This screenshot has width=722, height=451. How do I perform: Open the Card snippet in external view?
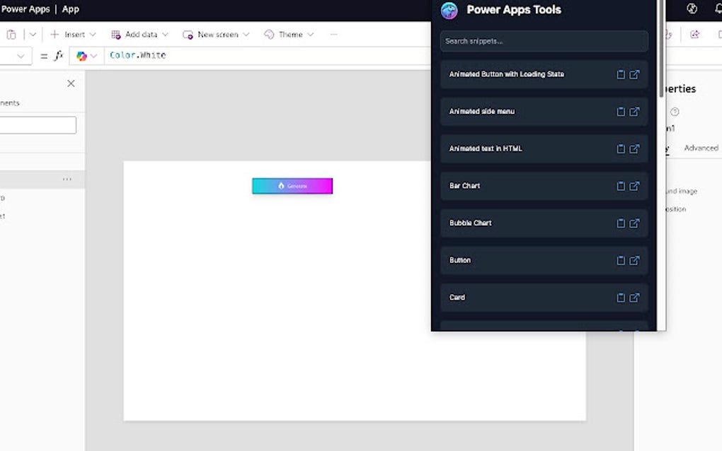coord(633,298)
